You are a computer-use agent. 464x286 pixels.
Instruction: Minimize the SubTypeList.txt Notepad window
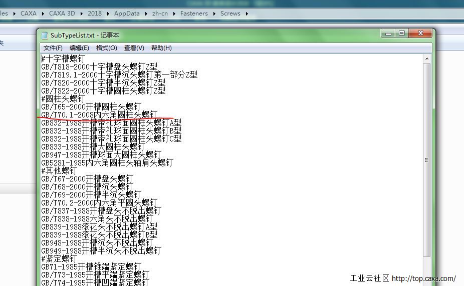click(x=388, y=33)
